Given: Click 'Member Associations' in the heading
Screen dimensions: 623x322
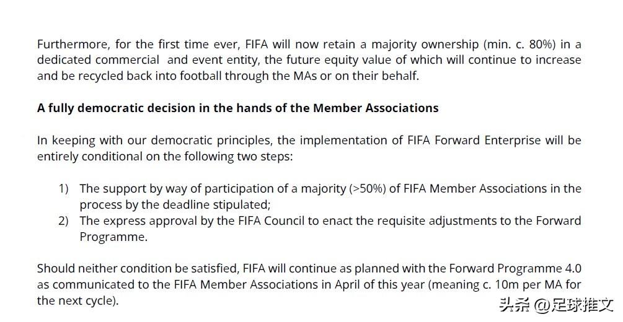Looking at the screenshot, I should [376, 108].
